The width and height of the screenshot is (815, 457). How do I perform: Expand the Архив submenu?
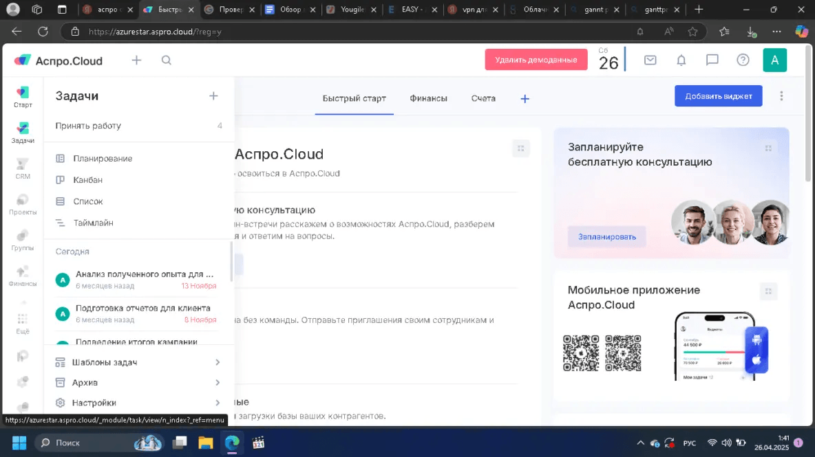[x=138, y=382]
